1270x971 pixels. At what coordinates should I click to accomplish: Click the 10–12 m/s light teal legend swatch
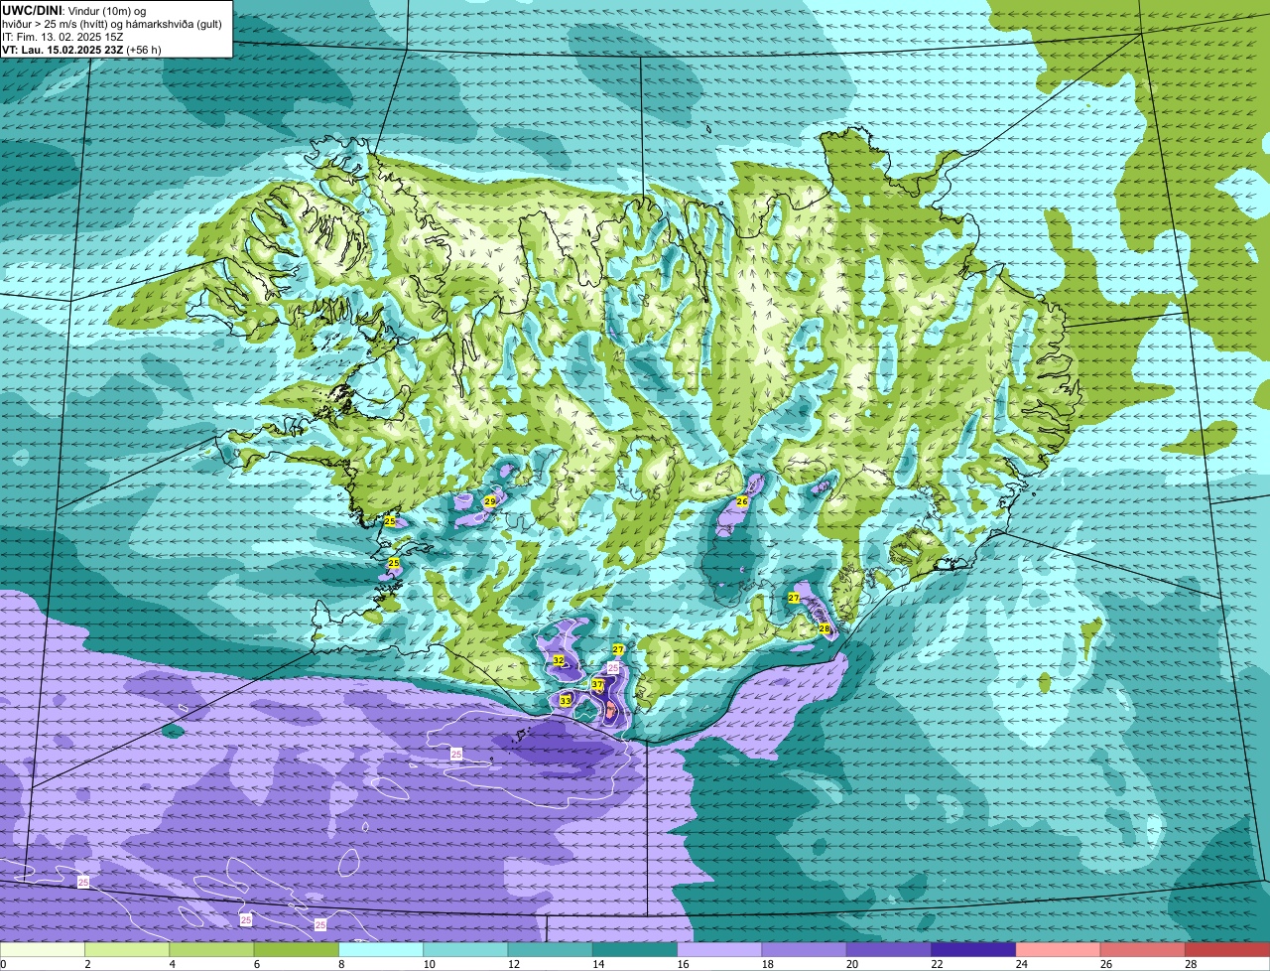pos(465,949)
